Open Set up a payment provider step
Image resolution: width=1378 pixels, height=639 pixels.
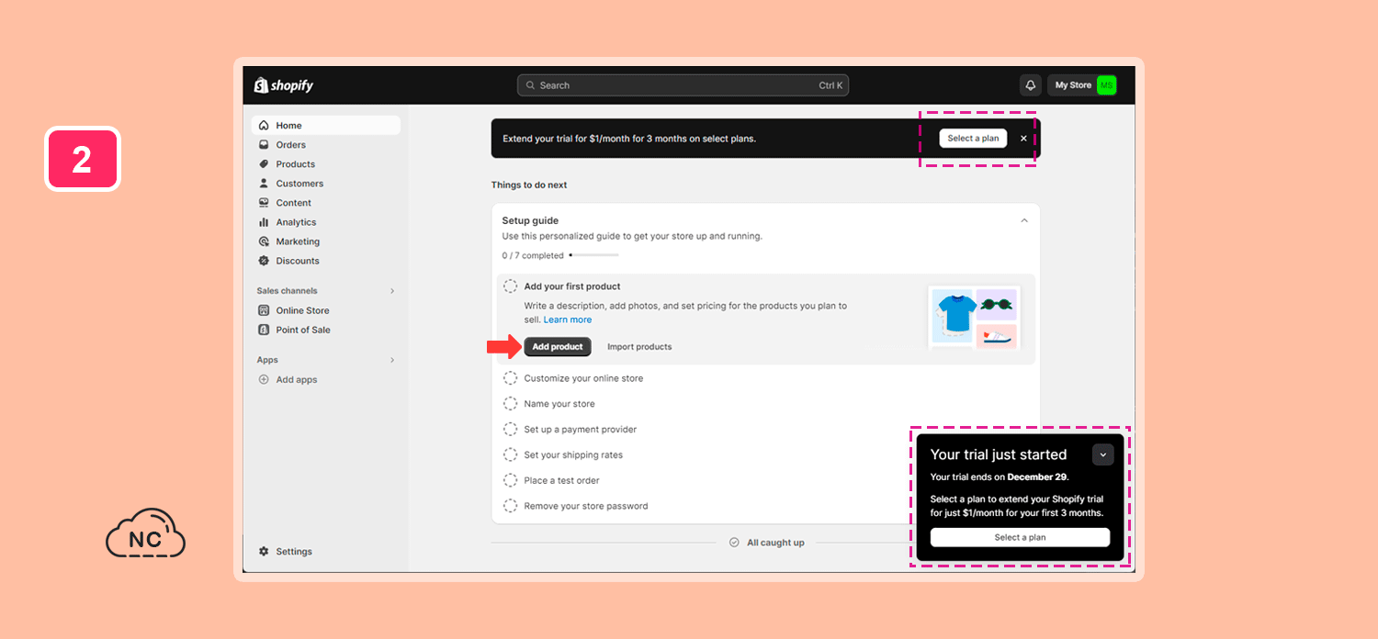coord(580,430)
